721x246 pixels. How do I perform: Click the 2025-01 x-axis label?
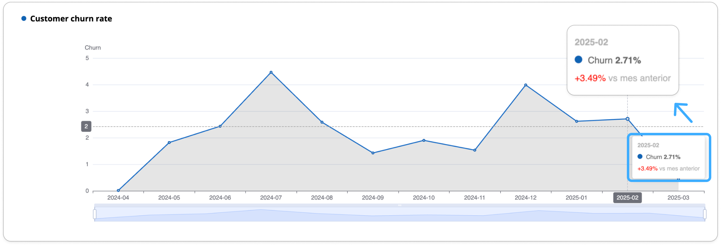click(x=576, y=198)
